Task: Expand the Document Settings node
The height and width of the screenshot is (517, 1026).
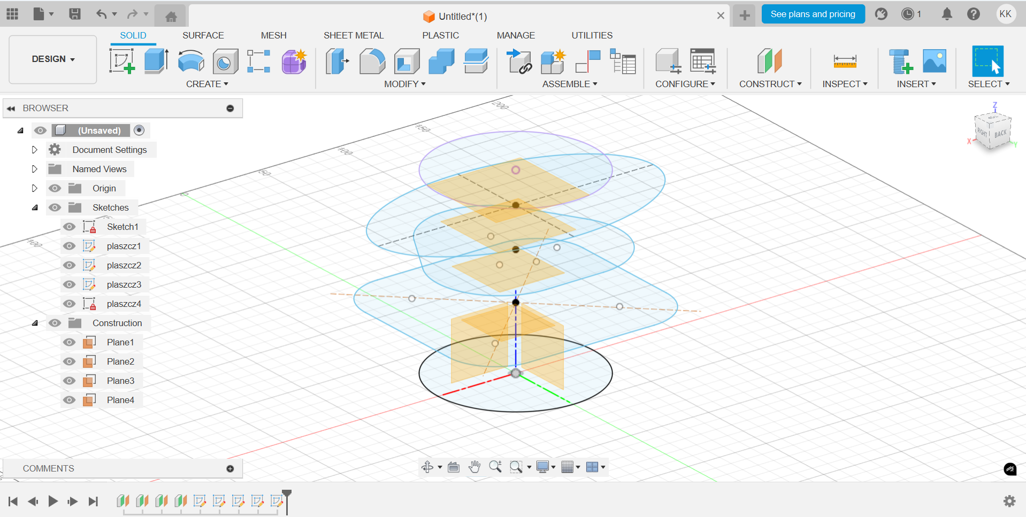Action: point(34,150)
